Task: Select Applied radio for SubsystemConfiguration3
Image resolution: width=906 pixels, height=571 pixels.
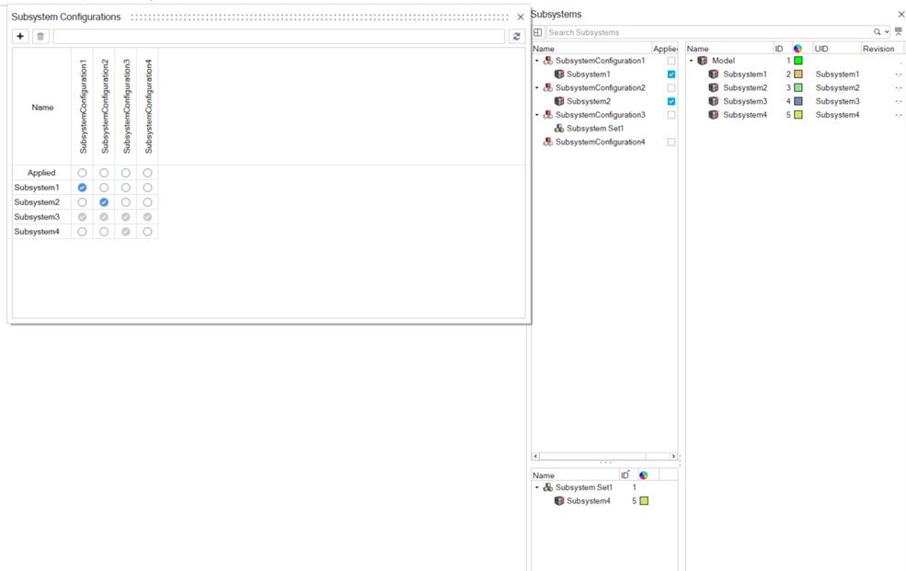Action: coord(125,173)
